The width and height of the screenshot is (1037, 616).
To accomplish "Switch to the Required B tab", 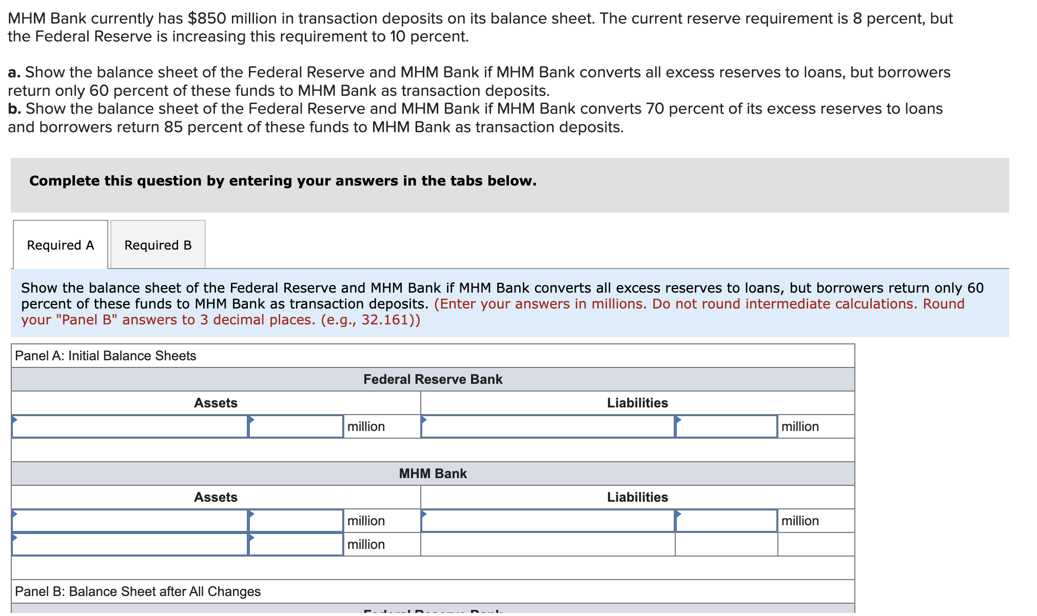I will (x=158, y=244).
